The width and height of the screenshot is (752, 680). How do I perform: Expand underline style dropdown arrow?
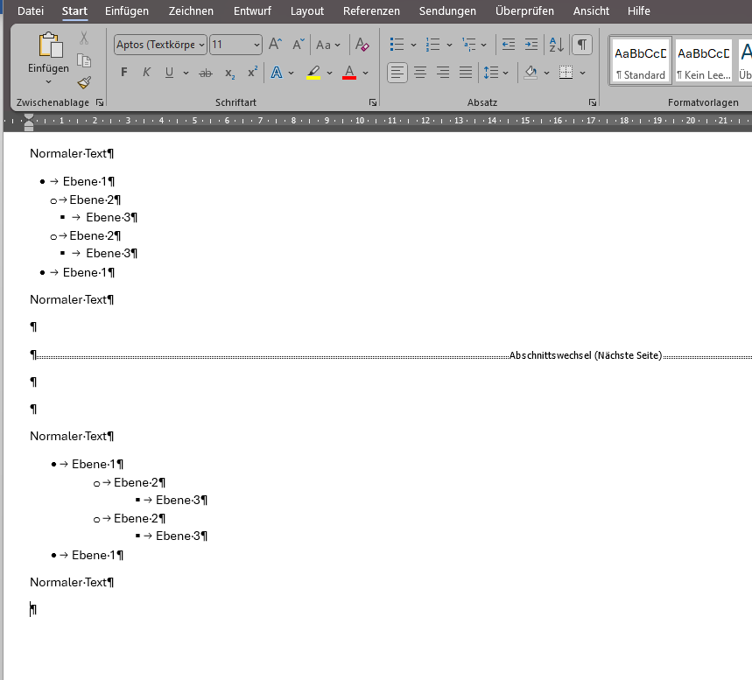[186, 73]
